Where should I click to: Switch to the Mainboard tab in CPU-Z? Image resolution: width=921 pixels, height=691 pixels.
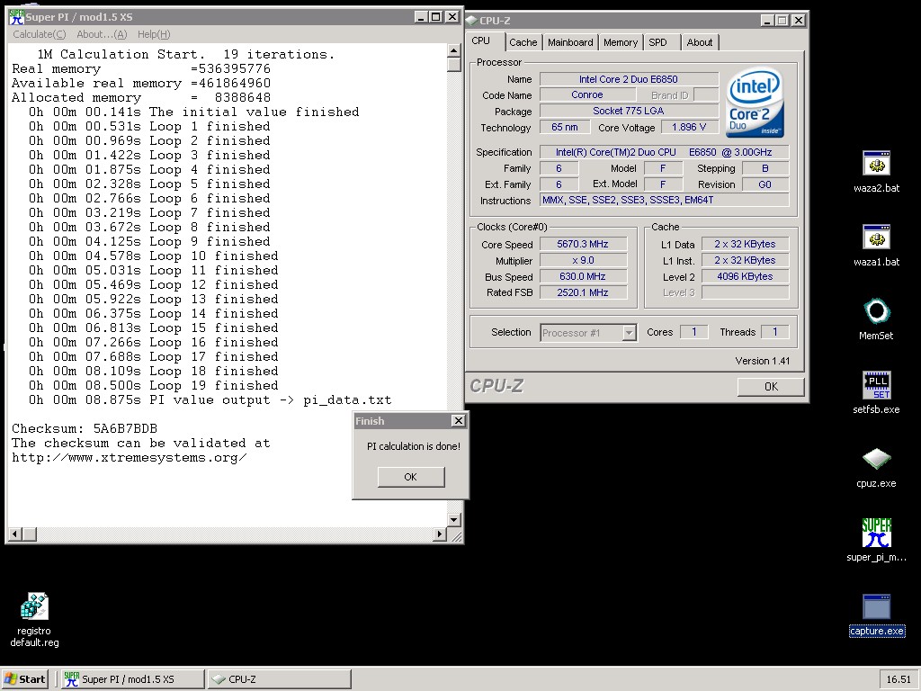[570, 42]
